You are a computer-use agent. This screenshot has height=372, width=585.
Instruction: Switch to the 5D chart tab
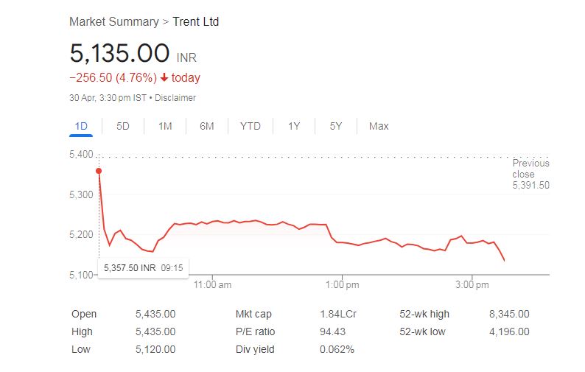click(123, 126)
